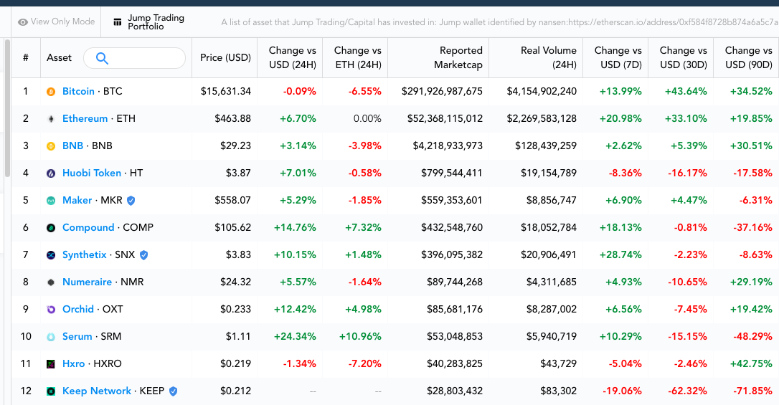Open the Ethereum asset link

(85, 118)
